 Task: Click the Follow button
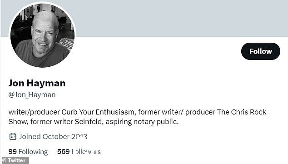click(x=261, y=51)
